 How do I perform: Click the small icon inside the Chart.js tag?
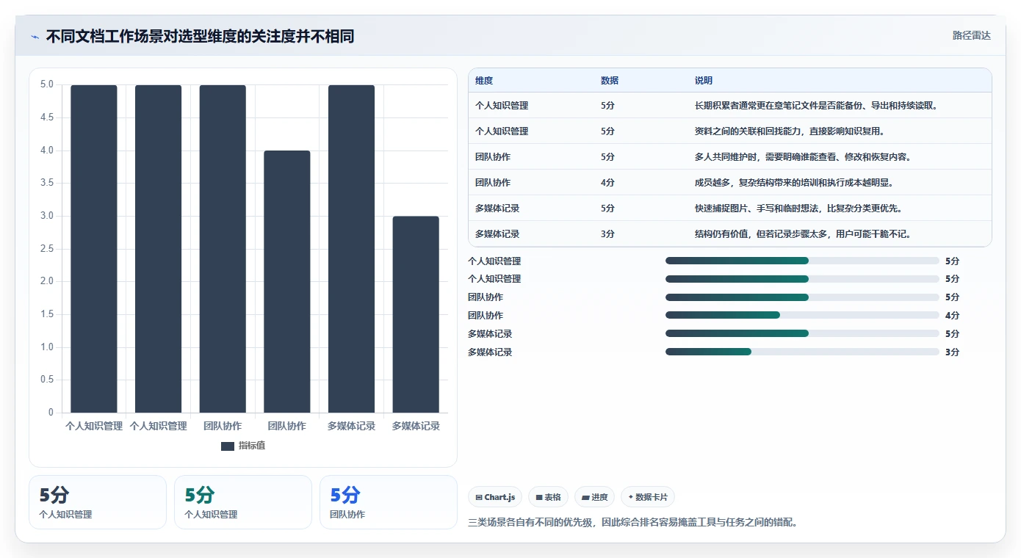point(479,497)
